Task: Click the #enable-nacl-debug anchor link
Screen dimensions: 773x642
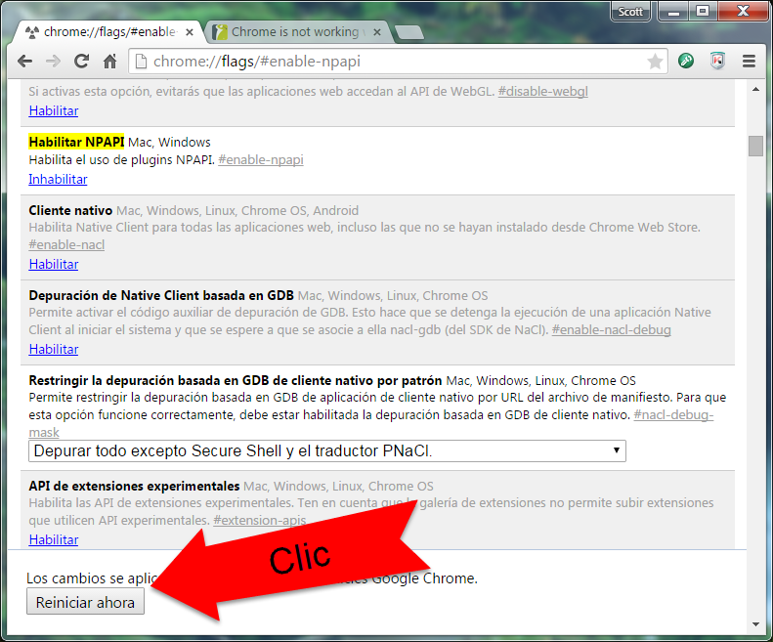Action: tap(611, 329)
